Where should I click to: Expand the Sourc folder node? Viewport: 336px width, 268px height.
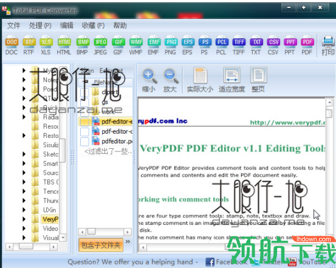coord(24,173)
